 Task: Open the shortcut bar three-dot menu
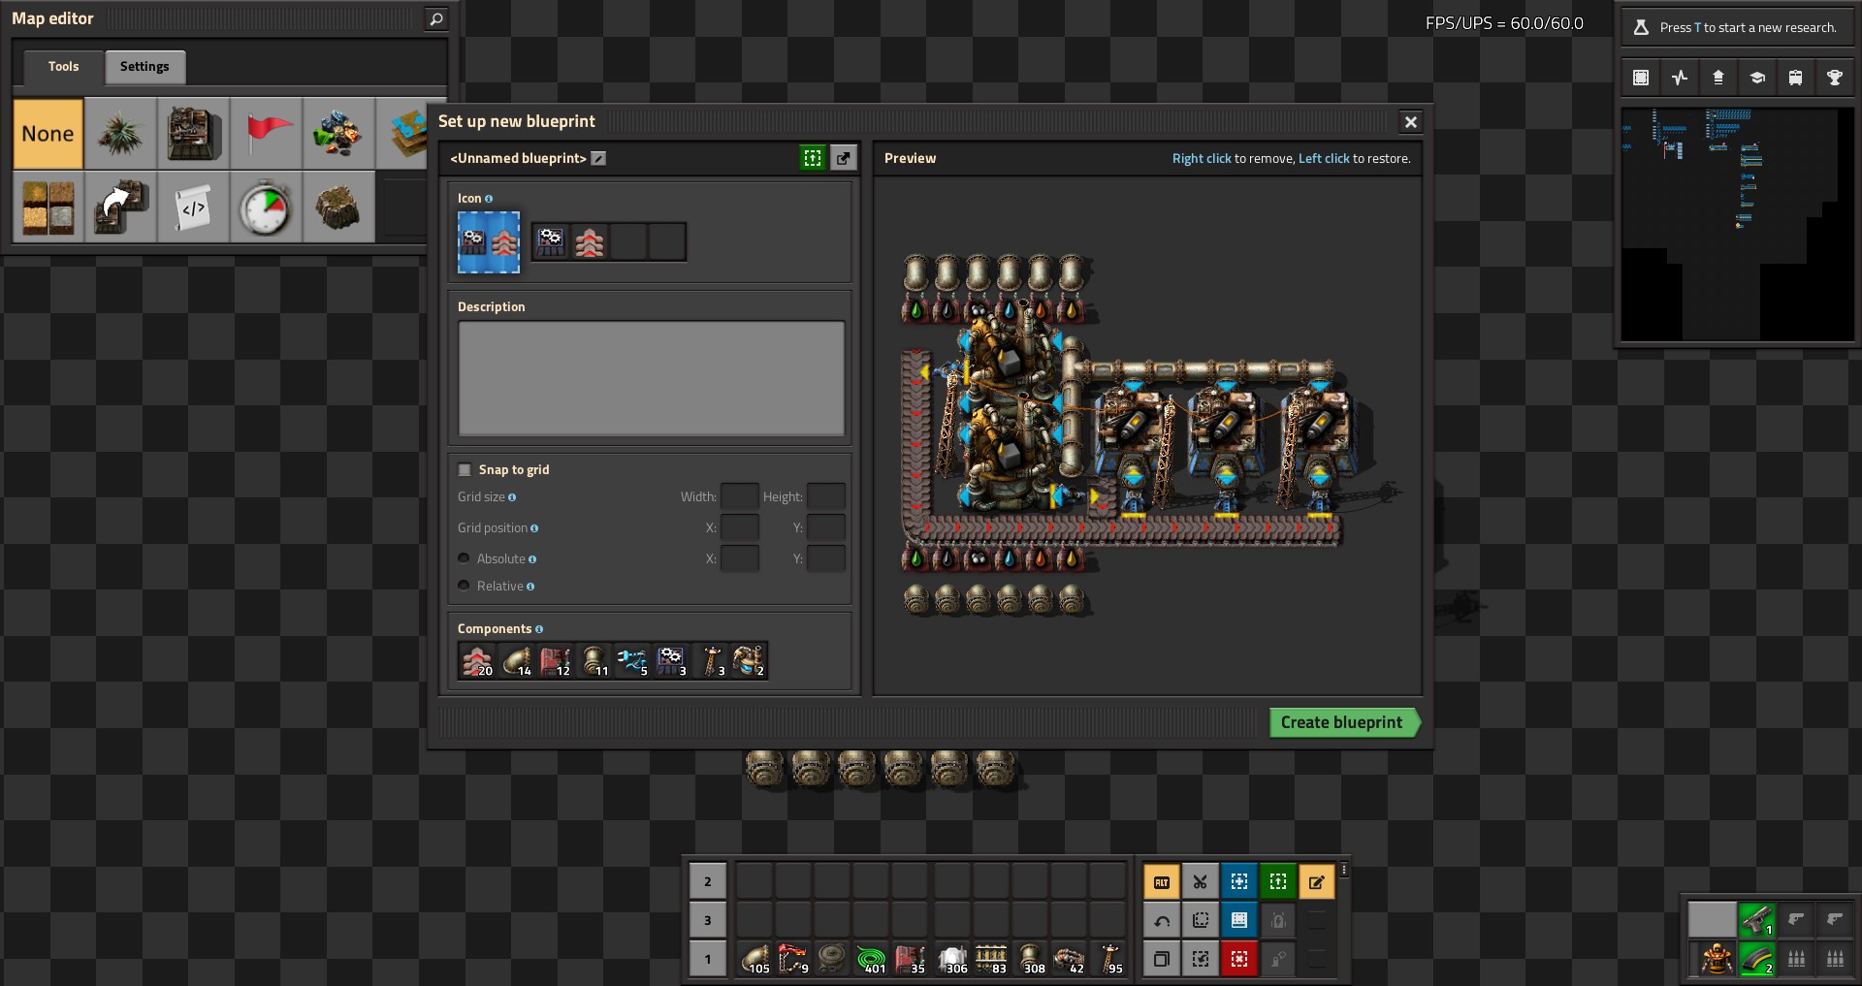coord(1344,870)
